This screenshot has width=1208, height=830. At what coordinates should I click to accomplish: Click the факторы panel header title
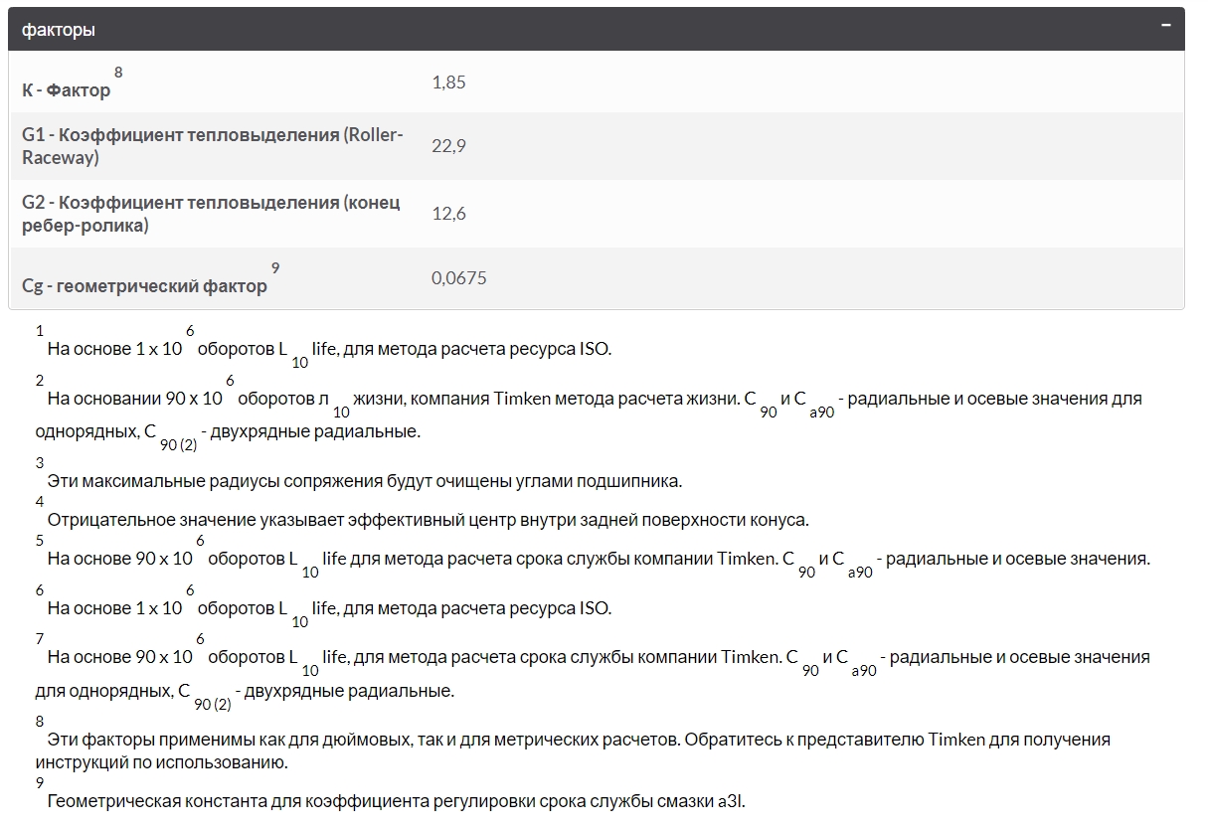coord(59,30)
